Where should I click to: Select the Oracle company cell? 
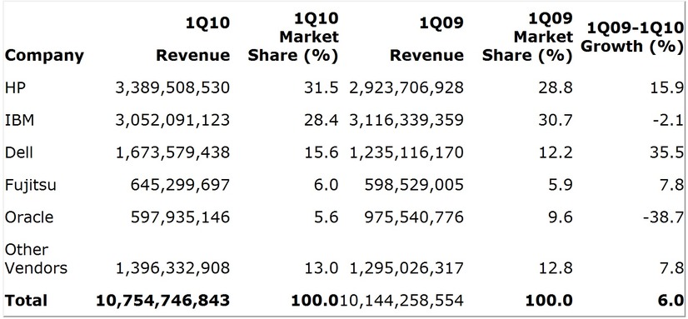(29, 217)
